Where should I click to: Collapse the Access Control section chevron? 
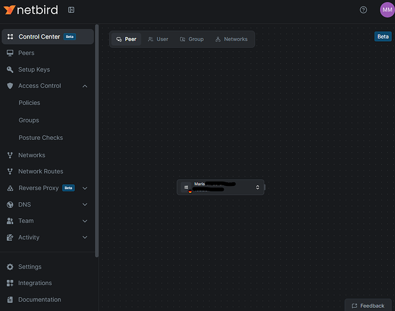pos(85,86)
